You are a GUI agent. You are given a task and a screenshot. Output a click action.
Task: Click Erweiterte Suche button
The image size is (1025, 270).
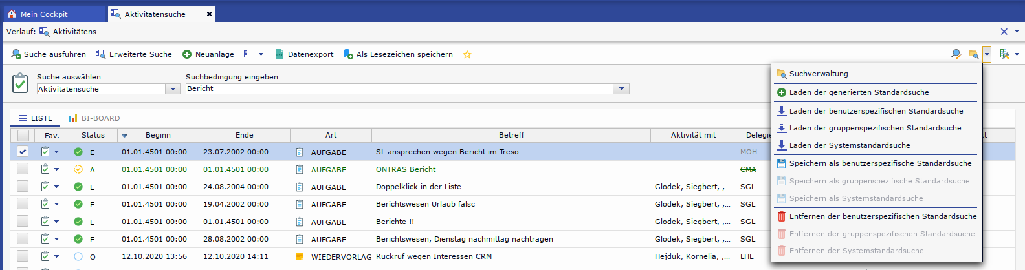[x=134, y=55]
